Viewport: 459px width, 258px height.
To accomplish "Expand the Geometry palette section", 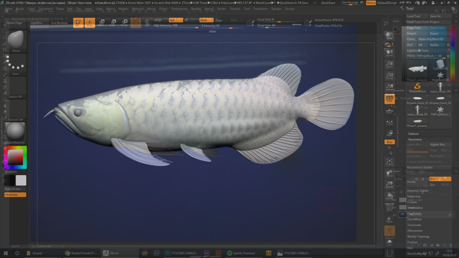I will click(x=415, y=140).
